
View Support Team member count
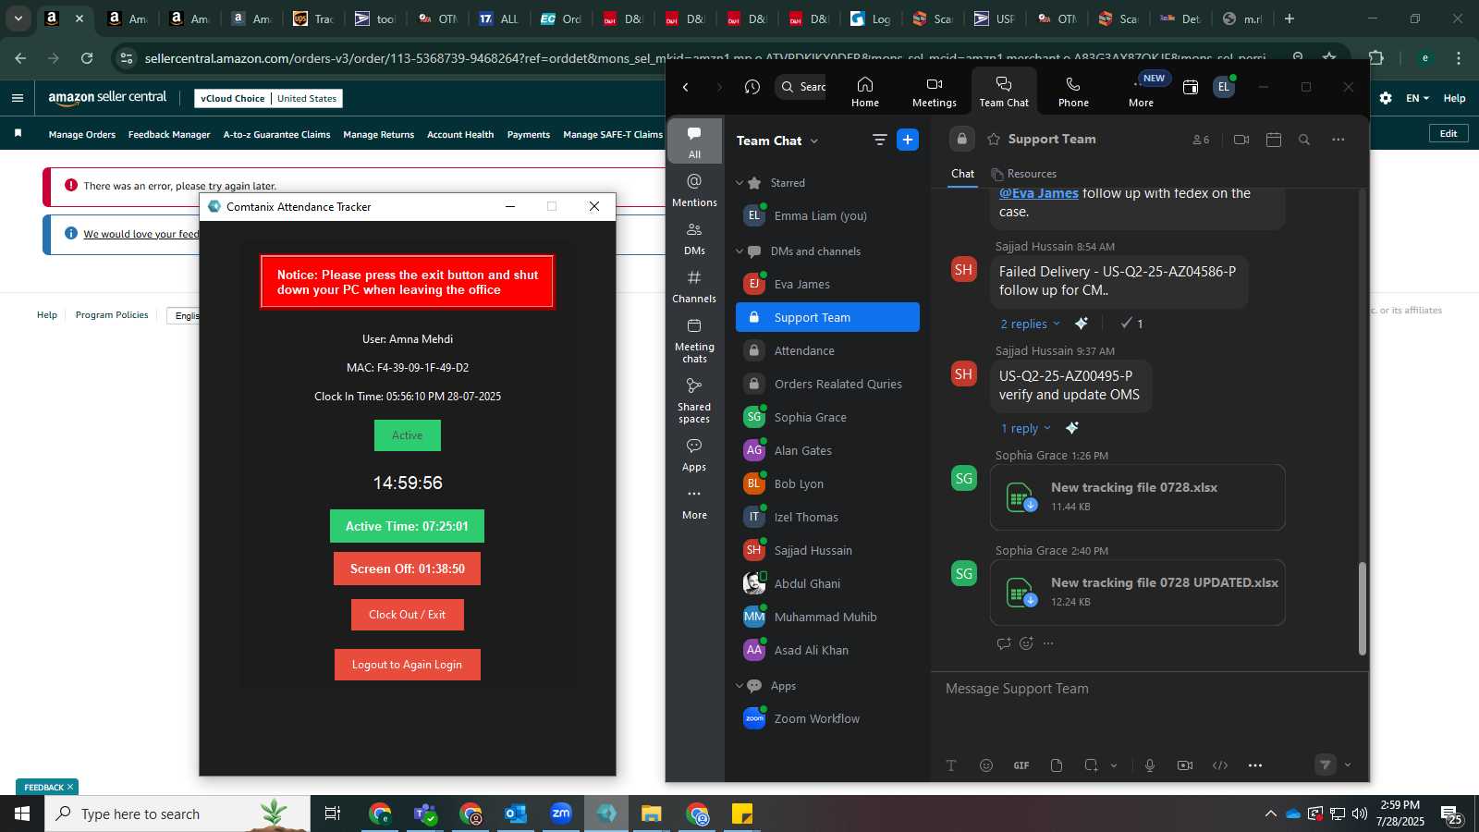point(1201,140)
